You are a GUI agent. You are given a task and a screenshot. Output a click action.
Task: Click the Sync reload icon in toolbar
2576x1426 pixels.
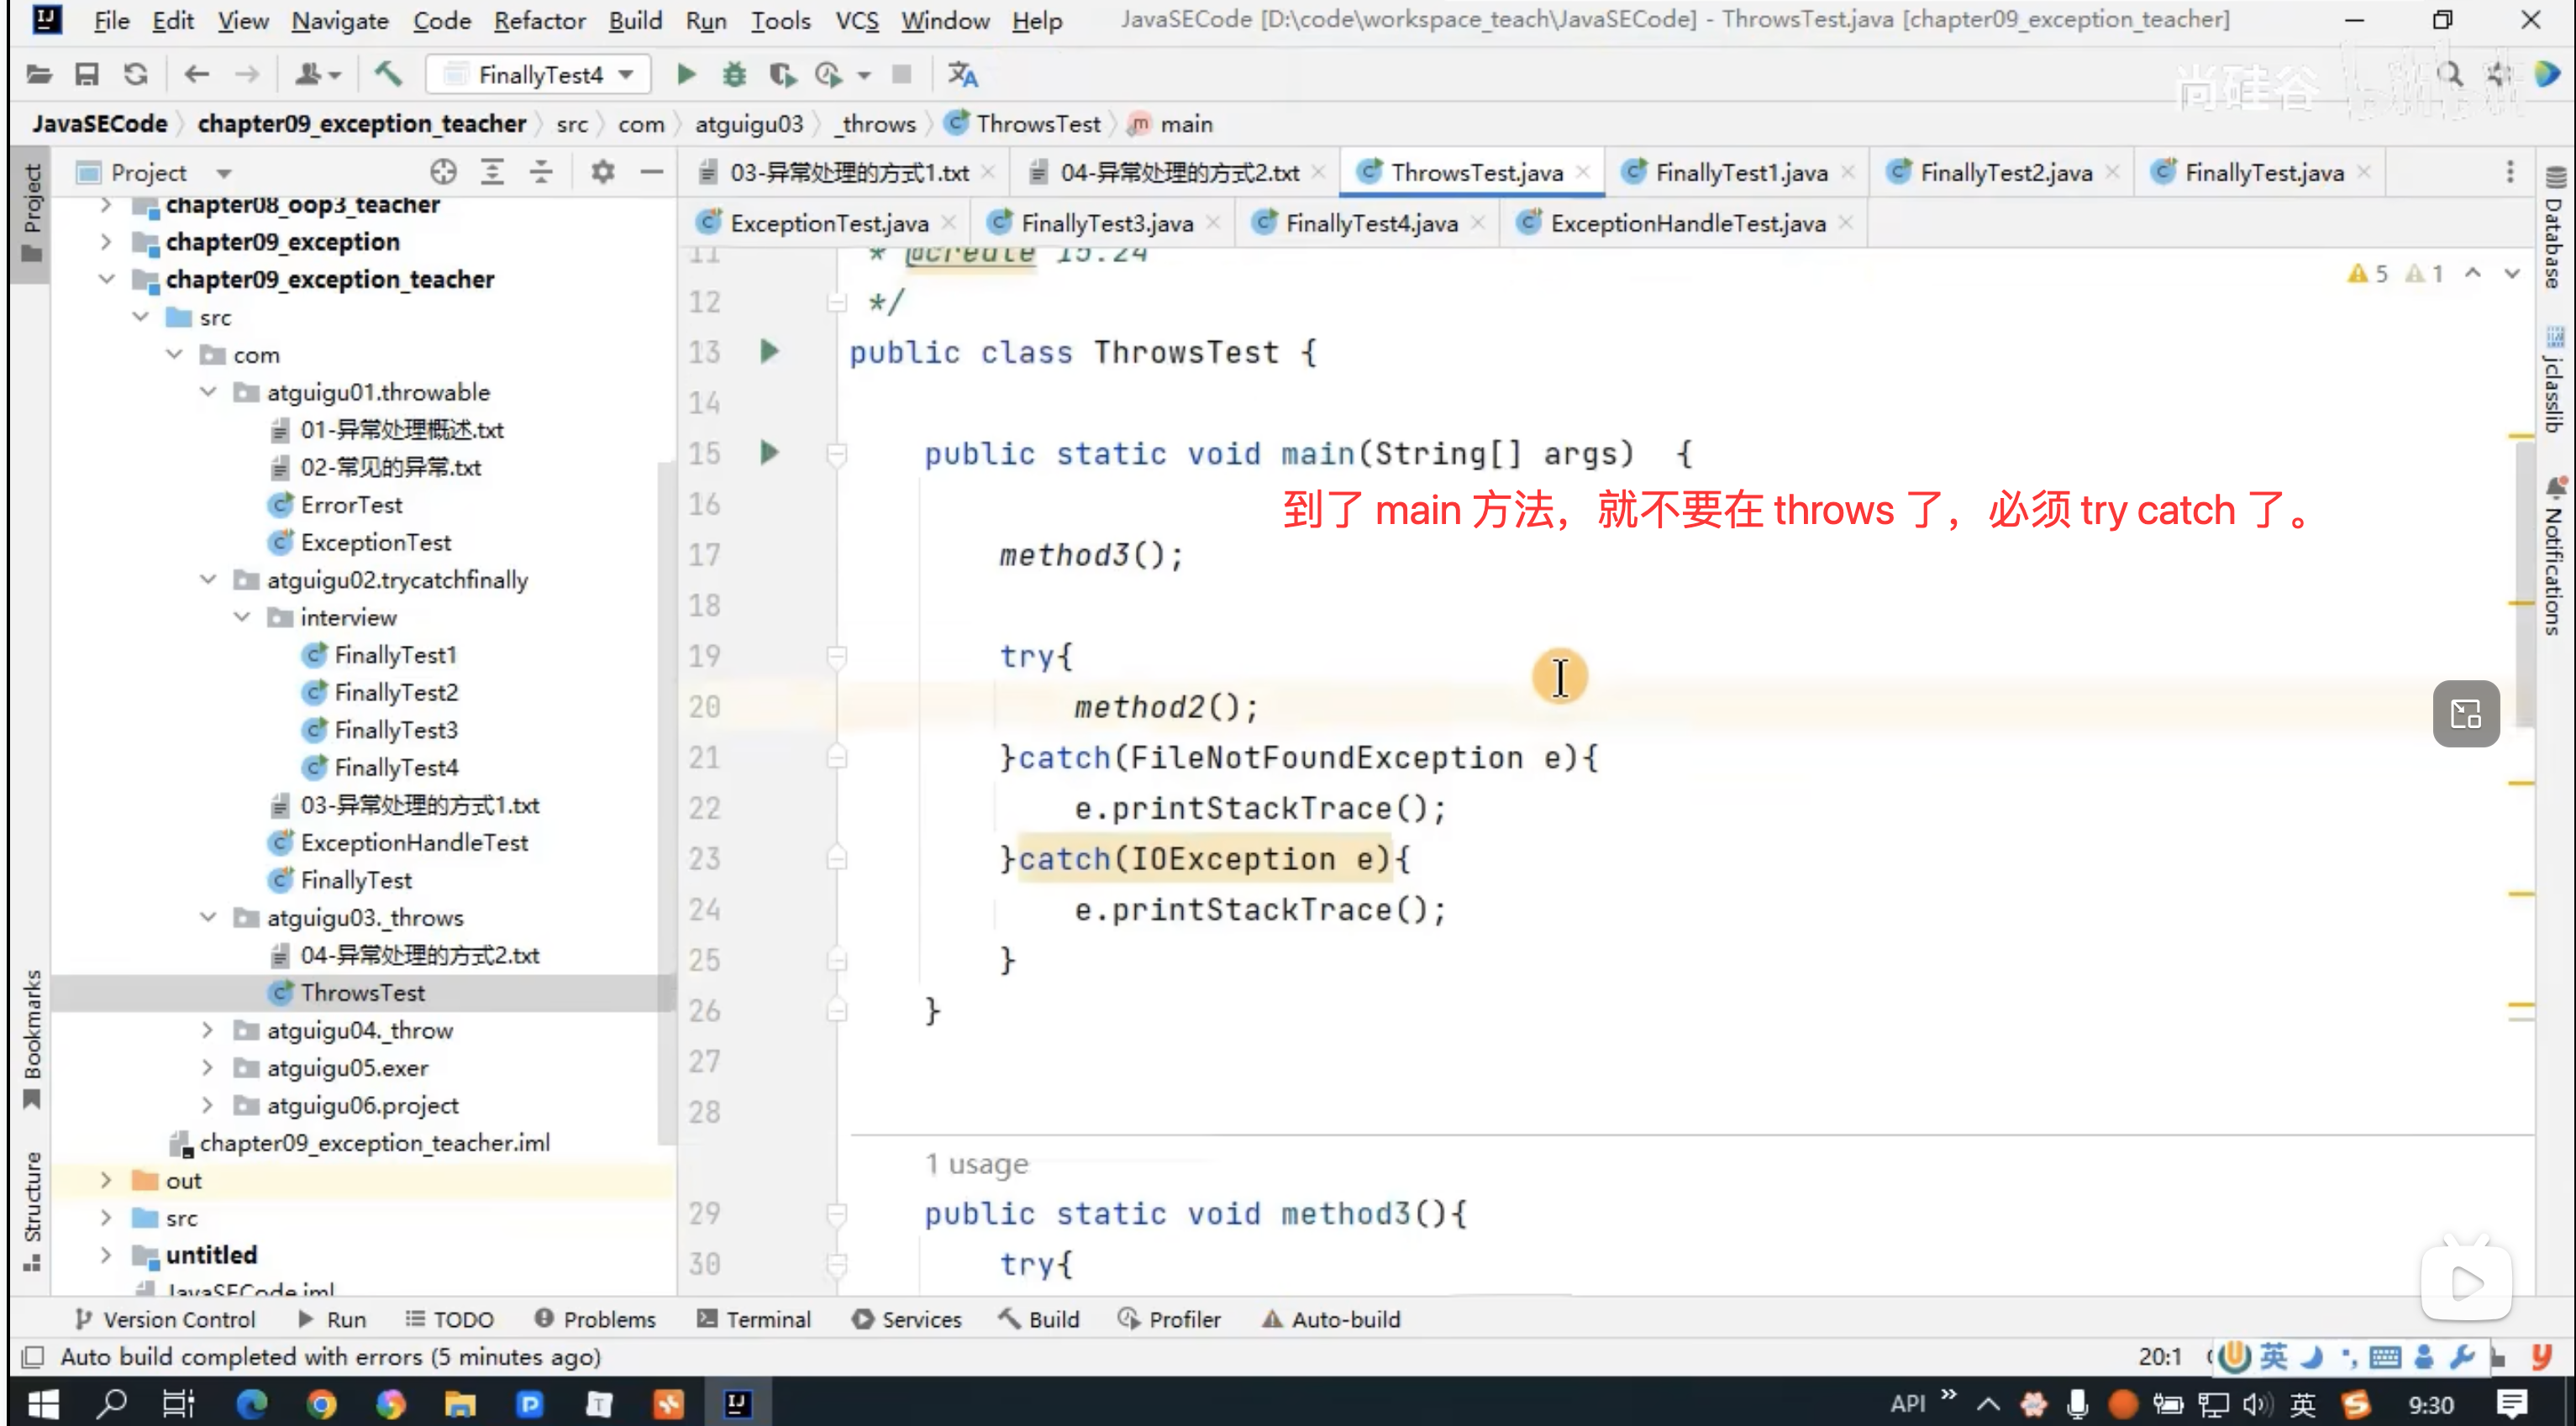[x=136, y=74]
